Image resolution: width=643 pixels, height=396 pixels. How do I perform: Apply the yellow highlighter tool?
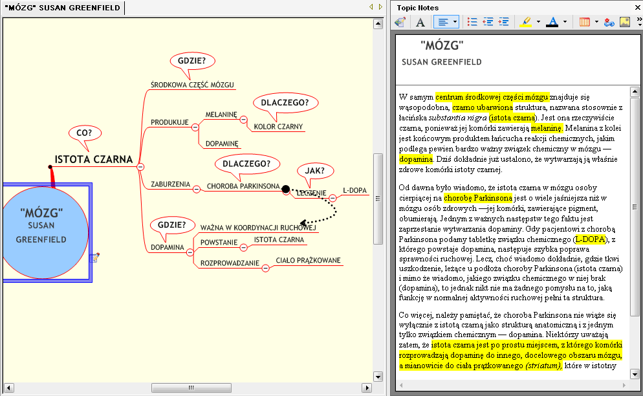click(525, 22)
